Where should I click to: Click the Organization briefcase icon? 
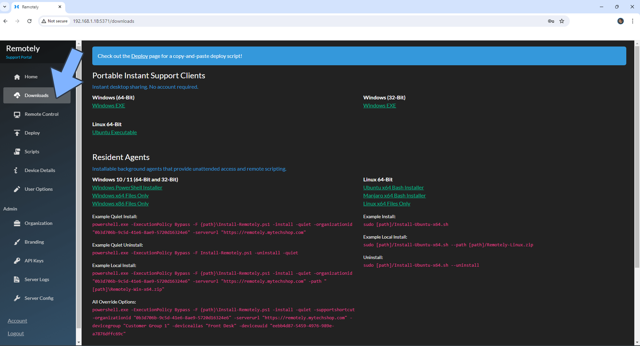pos(17,223)
